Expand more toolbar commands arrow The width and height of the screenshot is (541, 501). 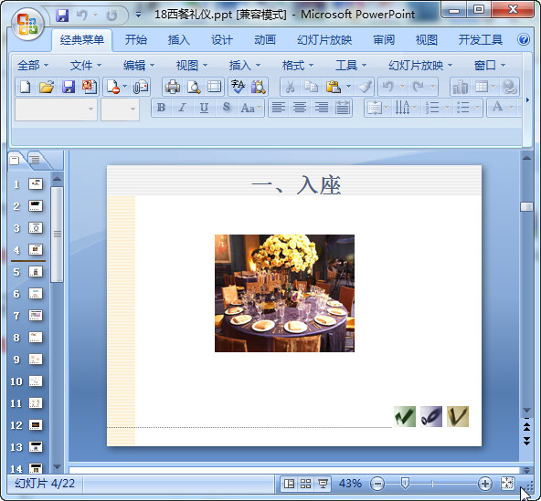[527, 99]
